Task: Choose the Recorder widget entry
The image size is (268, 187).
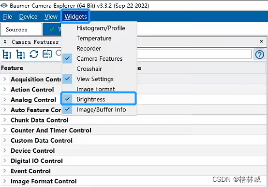Action: pos(89,49)
